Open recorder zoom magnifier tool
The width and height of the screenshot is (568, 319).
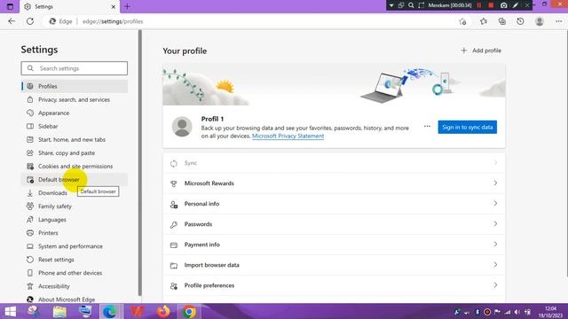pyautogui.click(x=411, y=5)
